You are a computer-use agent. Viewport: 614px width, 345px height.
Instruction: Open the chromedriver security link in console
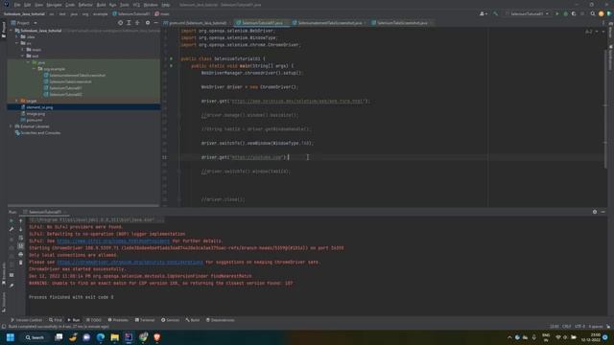coord(130,262)
